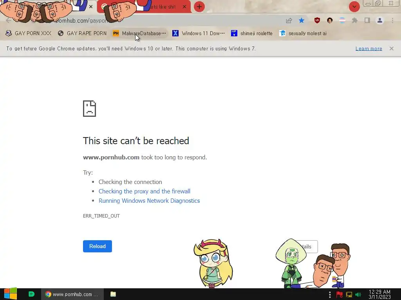The height and width of the screenshot is (300, 401).
Task: Run Windows Network Diagnostics link
Action: click(149, 201)
